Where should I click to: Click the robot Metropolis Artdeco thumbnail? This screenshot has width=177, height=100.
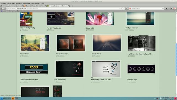point(142,43)
